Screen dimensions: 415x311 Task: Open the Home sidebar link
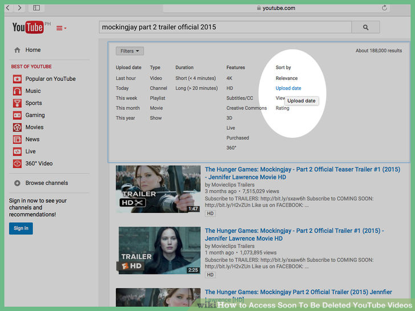click(x=33, y=50)
